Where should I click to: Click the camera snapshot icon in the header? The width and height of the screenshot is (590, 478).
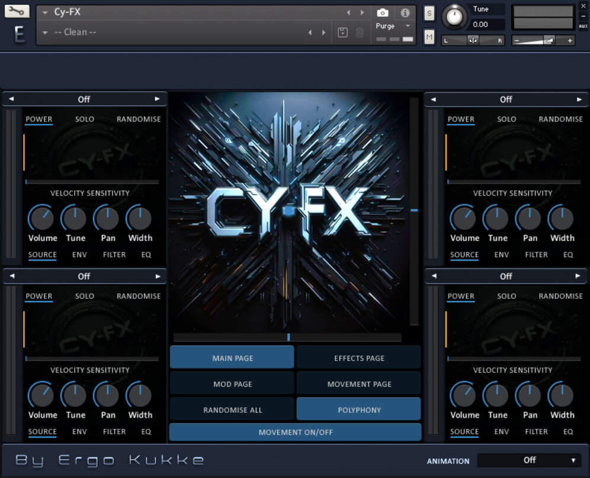click(383, 12)
